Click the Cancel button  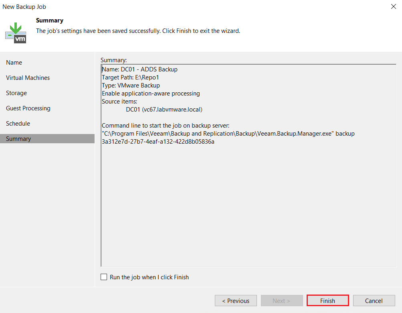tap(374, 301)
